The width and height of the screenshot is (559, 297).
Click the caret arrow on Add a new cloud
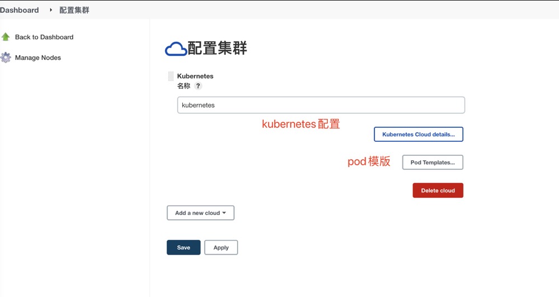(x=224, y=213)
